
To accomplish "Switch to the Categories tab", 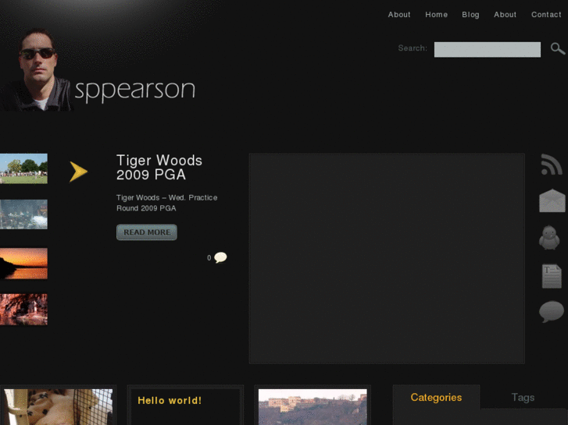I will tap(436, 398).
